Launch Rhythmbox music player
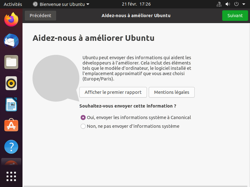The height and width of the screenshot is (187, 250). coord(11,83)
